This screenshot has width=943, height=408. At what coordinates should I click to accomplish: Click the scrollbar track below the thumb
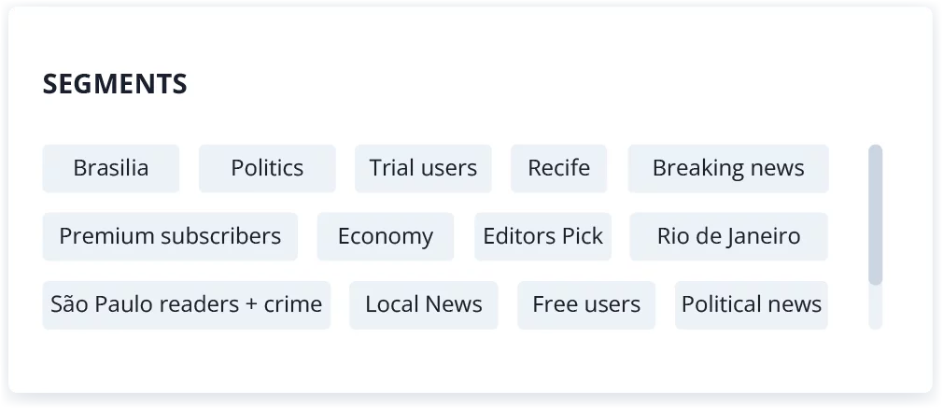point(875,307)
